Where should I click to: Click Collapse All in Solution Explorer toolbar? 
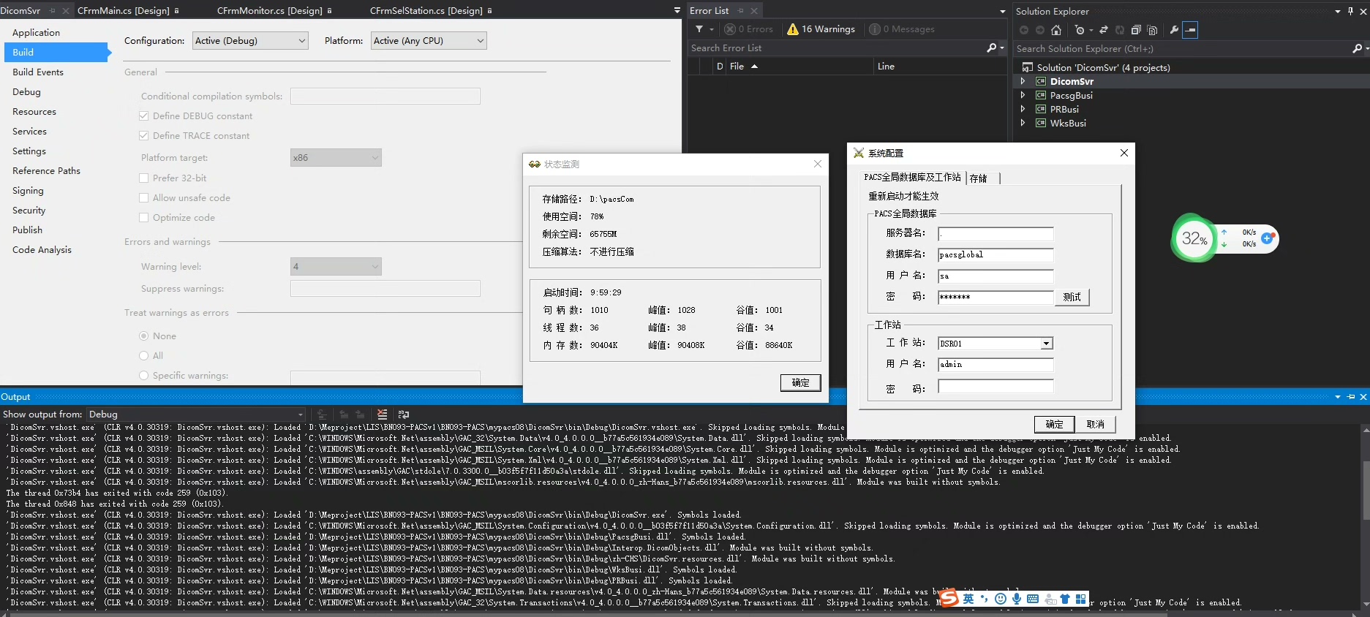click(x=1136, y=30)
